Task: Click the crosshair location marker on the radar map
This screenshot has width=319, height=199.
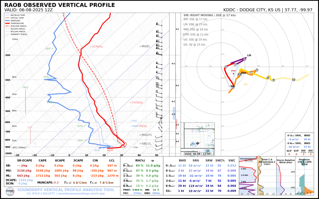Action: pyautogui.click(x=198, y=143)
